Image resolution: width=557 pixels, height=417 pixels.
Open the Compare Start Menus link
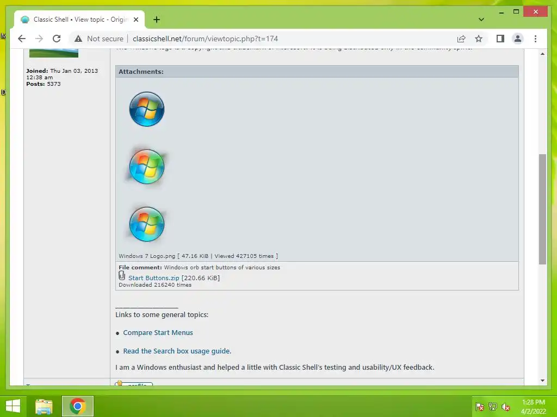[158, 333]
